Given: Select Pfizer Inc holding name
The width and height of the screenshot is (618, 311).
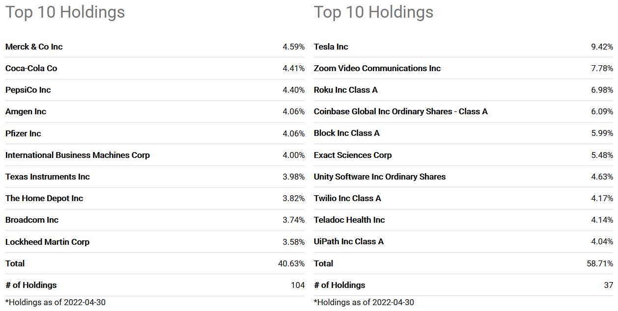Looking at the screenshot, I should [x=23, y=133].
